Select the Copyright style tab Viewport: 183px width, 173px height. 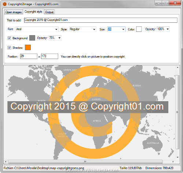33,12
